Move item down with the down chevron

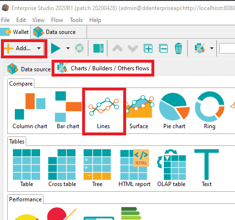[133, 48]
